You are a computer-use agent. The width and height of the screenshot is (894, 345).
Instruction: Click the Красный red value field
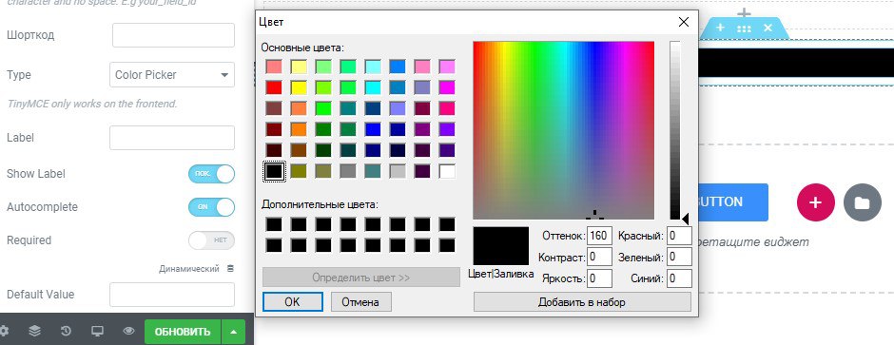click(x=679, y=236)
